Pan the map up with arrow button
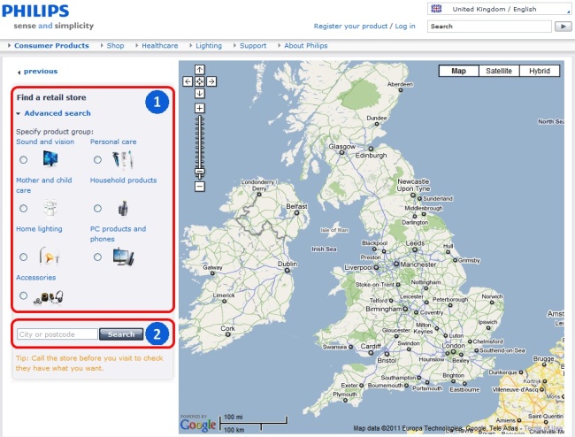This screenshot has width=575, height=437. (200, 69)
